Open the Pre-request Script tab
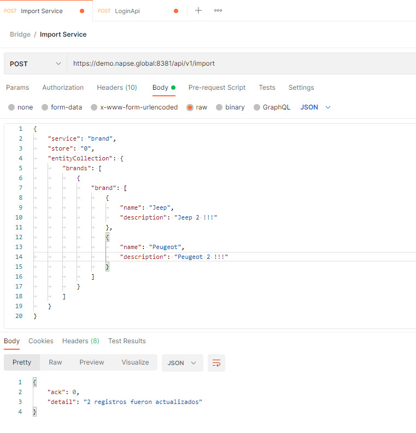The width and height of the screenshot is (416, 433). [x=217, y=88]
